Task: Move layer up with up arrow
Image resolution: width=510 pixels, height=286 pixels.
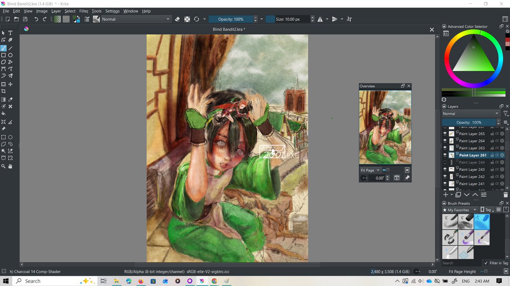Action: coord(475,195)
